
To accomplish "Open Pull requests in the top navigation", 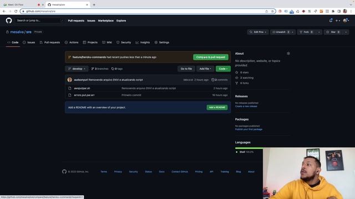I will point(76,20).
